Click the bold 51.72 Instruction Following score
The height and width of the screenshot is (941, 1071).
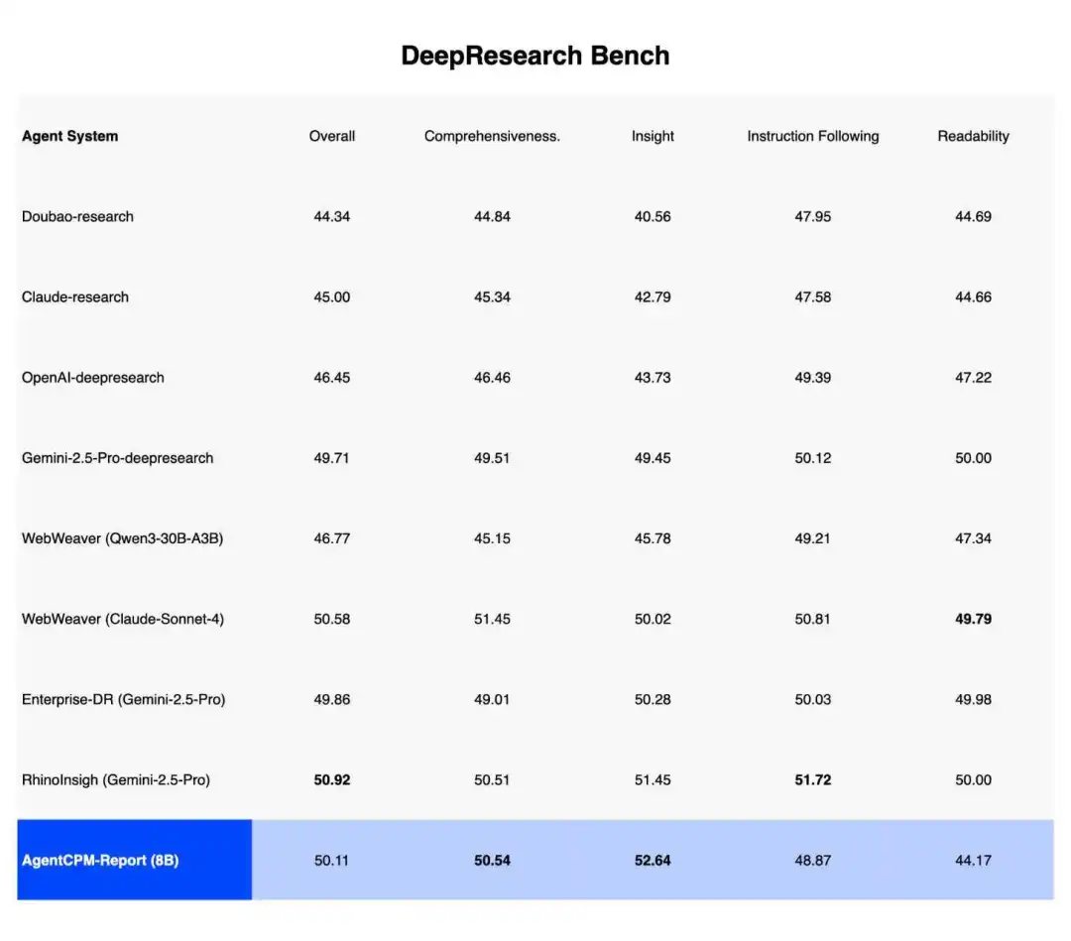(x=812, y=779)
